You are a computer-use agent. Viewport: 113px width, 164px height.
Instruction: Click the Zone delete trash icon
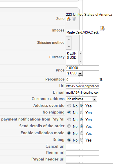[74, 19]
